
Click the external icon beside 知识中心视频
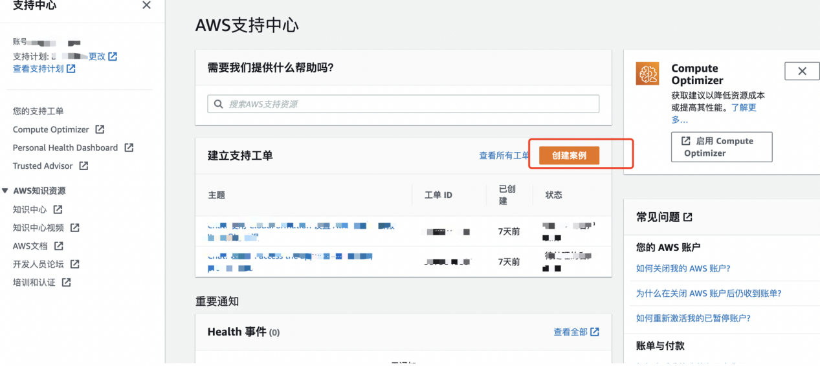(x=74, y=228)
